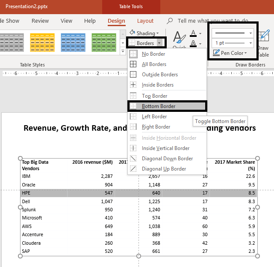Image resolution: width=274 pixels, height=267 pixels.
Task: Click the 2017 Market Share (%) header cell
Action: pyautogui.click(x=233, y=165)
